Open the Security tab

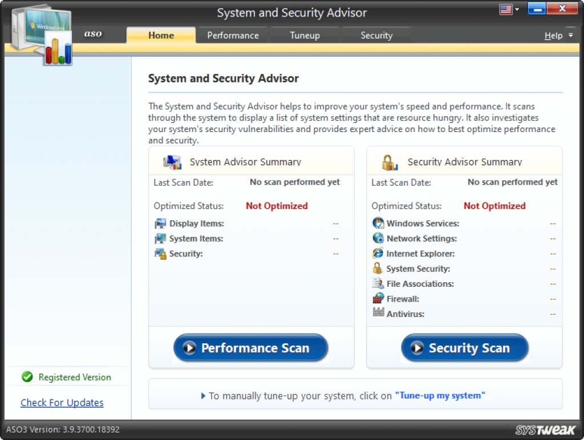(376, 35)
